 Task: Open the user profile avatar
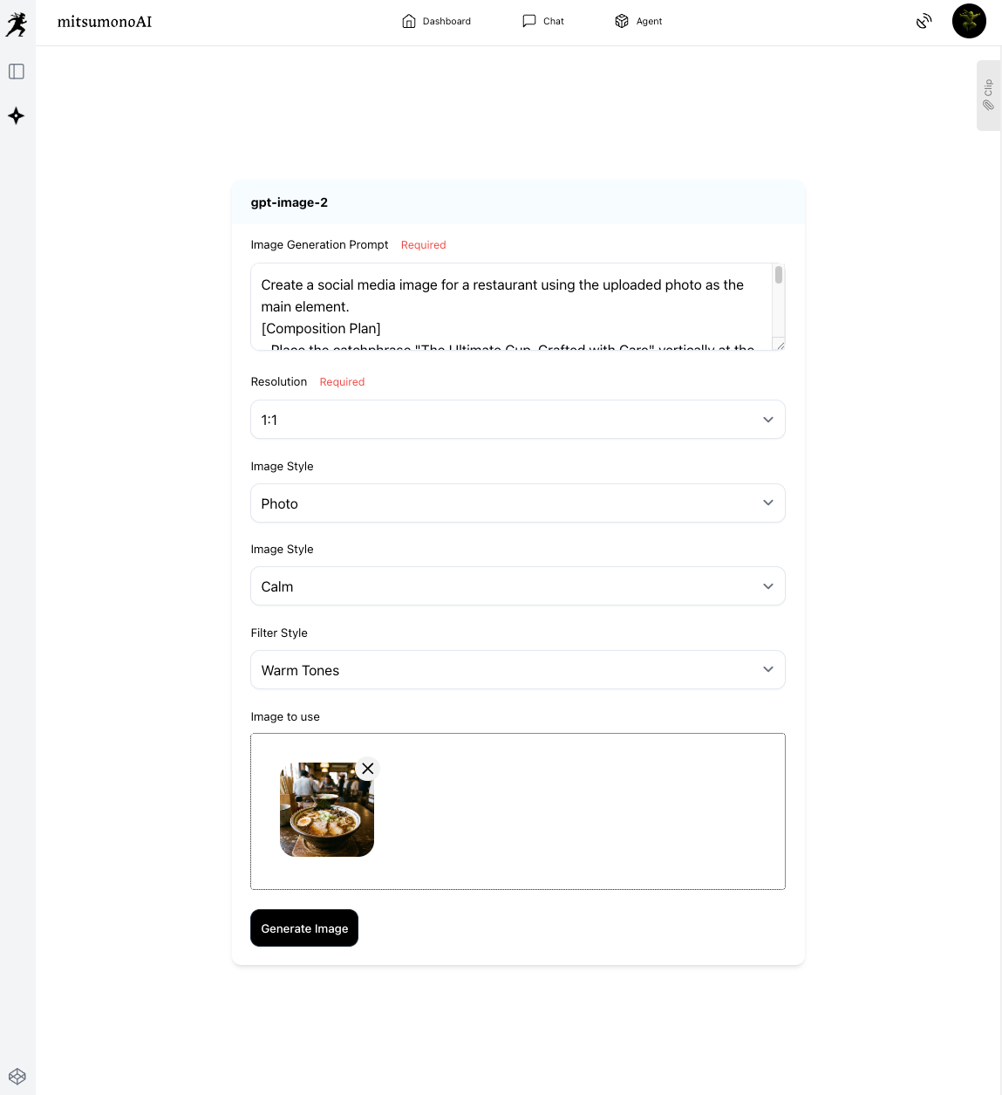click(969, 21)
